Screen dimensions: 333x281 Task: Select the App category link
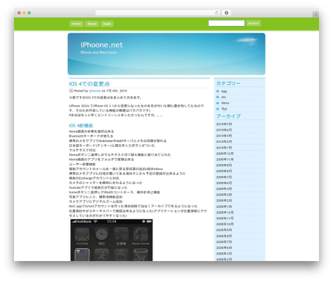coord(224,91)
